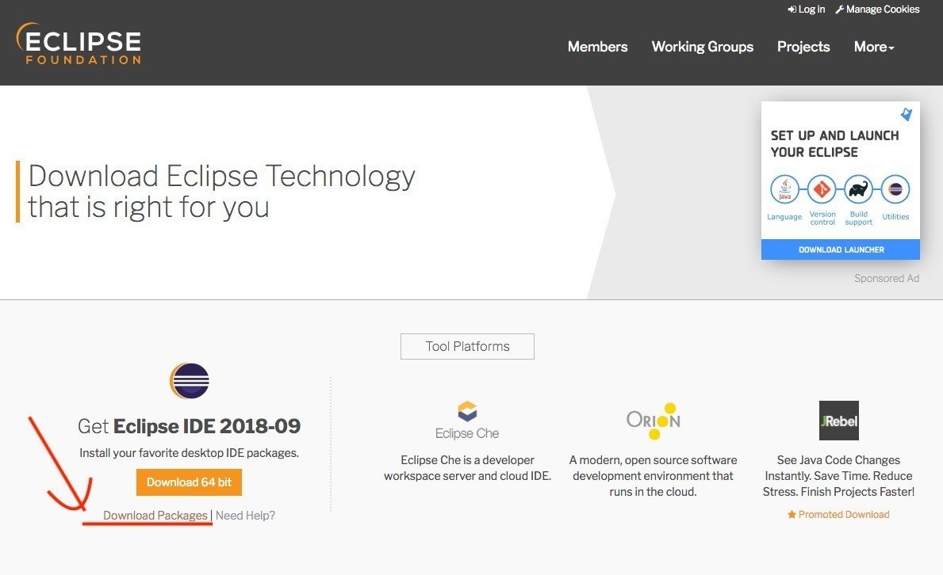943x575 pixels.
Task: Open Manage Cookies
Action: point(877,10)
